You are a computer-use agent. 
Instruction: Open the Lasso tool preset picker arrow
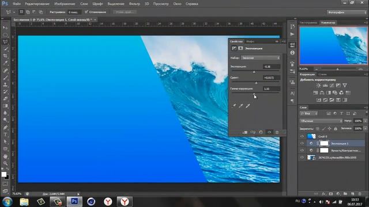pos(14,12)
